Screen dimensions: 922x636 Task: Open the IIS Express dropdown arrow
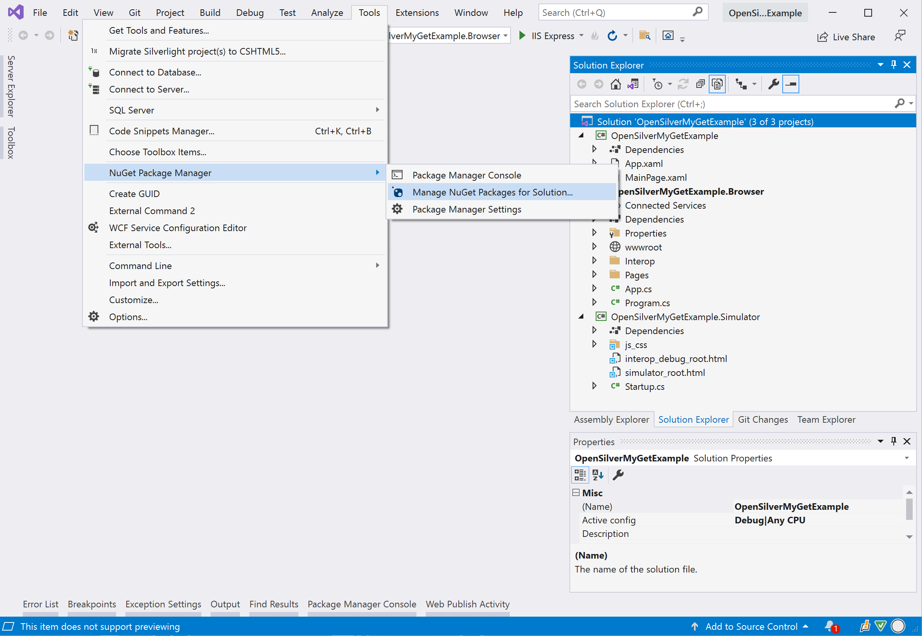pyautogui.click(x=581, y=36)
